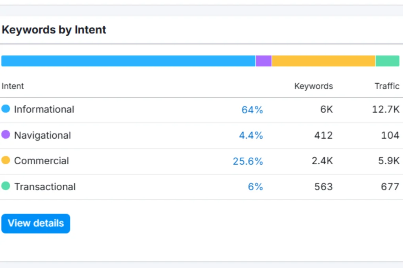Click the yellow dot beside Commercial
The width and height of the screenshot is (403, 268).
6,160
